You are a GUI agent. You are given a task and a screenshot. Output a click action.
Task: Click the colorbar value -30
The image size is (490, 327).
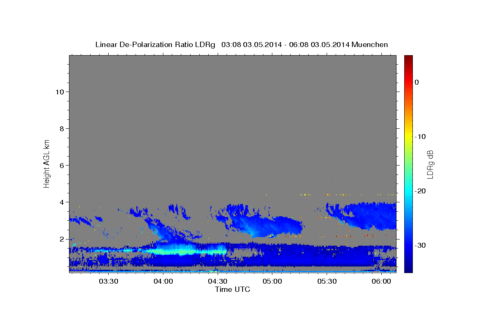pyautogui.click(x=421, y=245)
